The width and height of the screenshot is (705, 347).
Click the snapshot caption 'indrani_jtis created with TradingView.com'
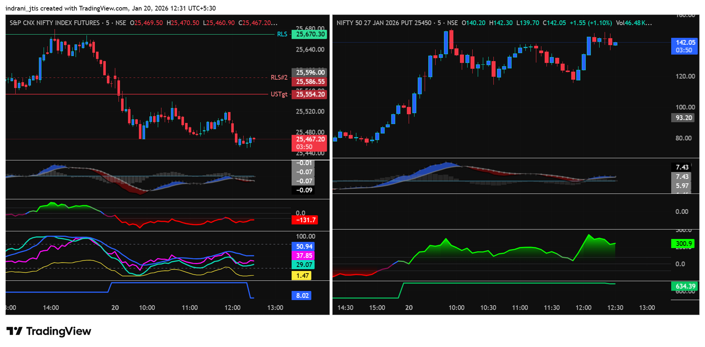[x=67, y=8]
